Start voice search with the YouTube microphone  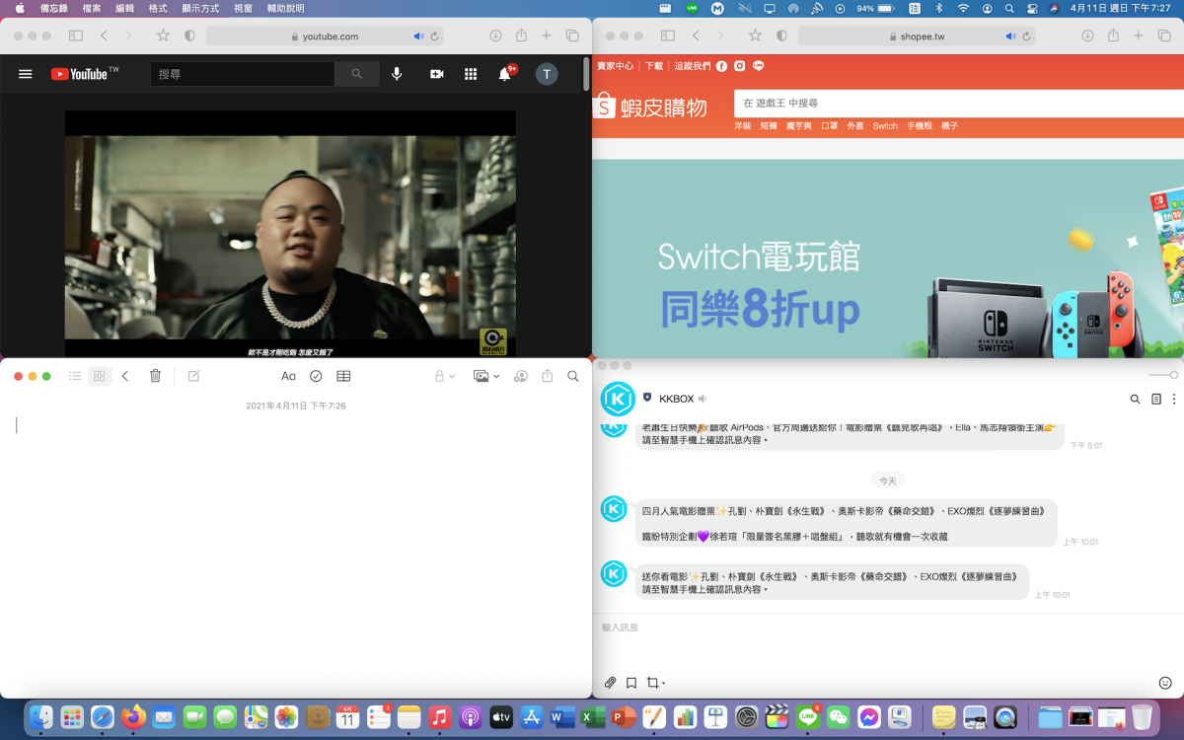tap(397, 74)
